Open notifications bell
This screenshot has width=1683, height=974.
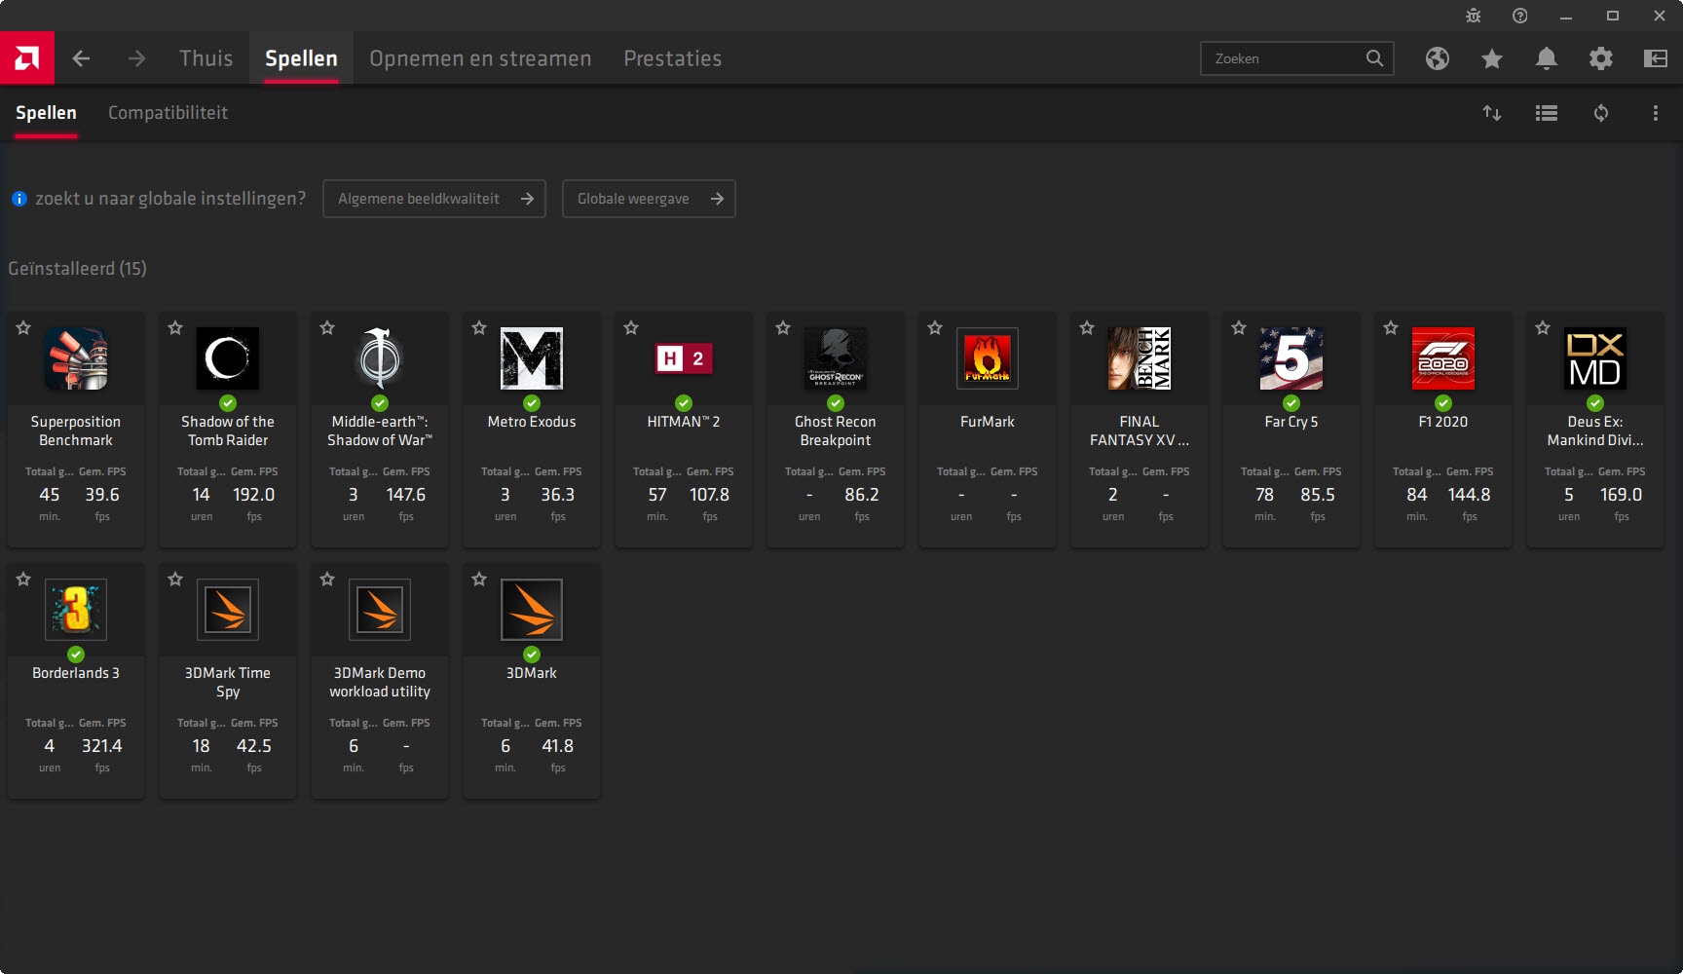click(1547, 58)
